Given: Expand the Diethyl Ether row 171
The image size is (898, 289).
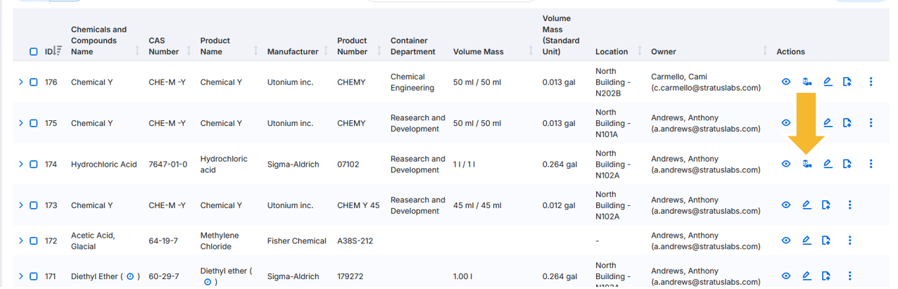Looking at the screenshot, I should [21, 276].
